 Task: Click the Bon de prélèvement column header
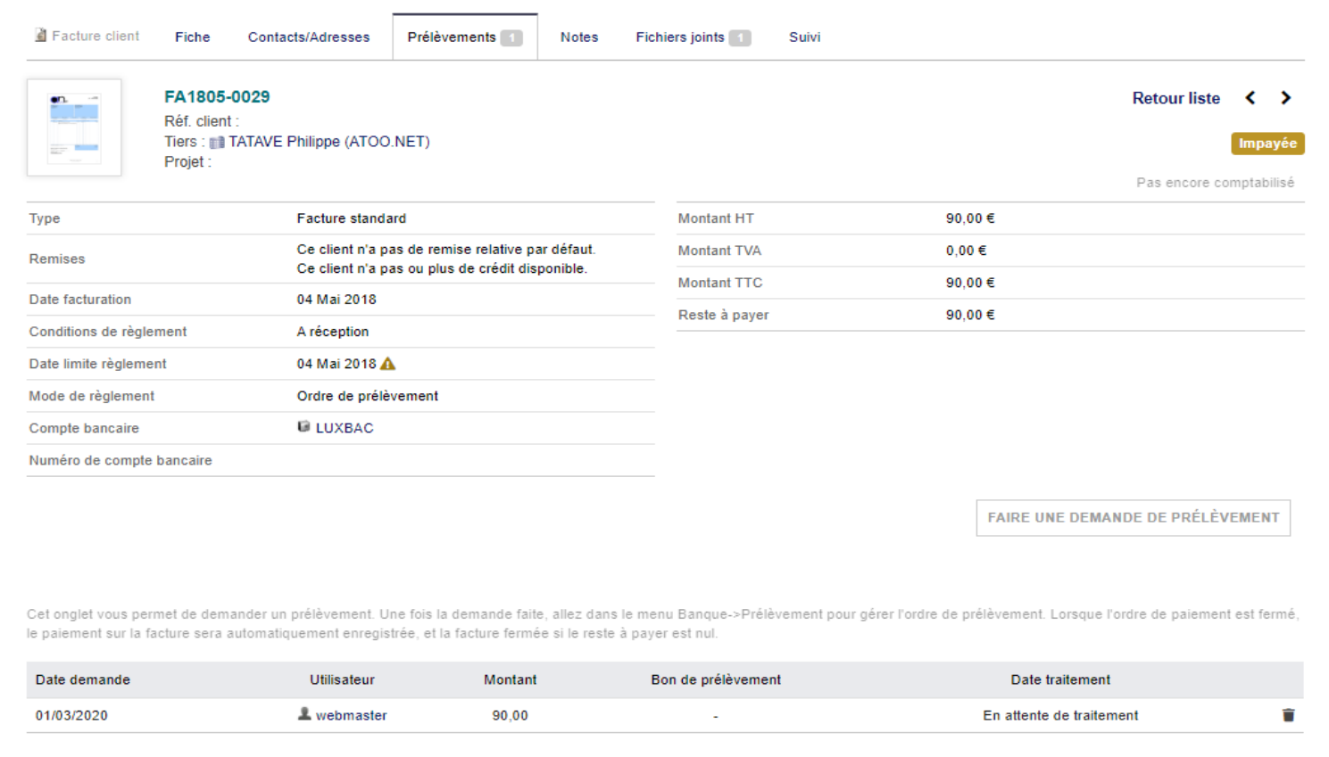point(716,679)
